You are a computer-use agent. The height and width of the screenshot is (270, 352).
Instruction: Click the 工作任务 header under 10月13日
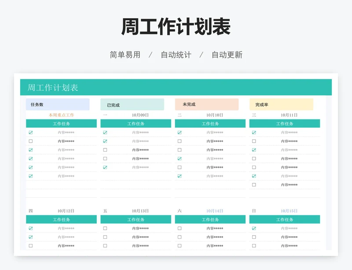point(136,219)
